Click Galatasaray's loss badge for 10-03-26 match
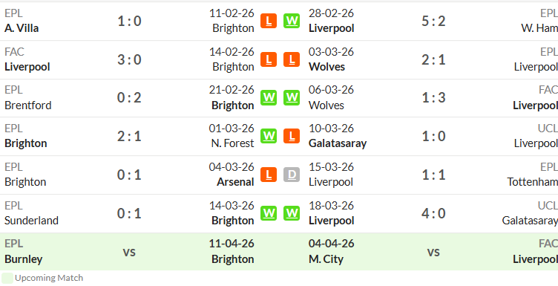The image size is (558, 286). [x=292, y=136]
